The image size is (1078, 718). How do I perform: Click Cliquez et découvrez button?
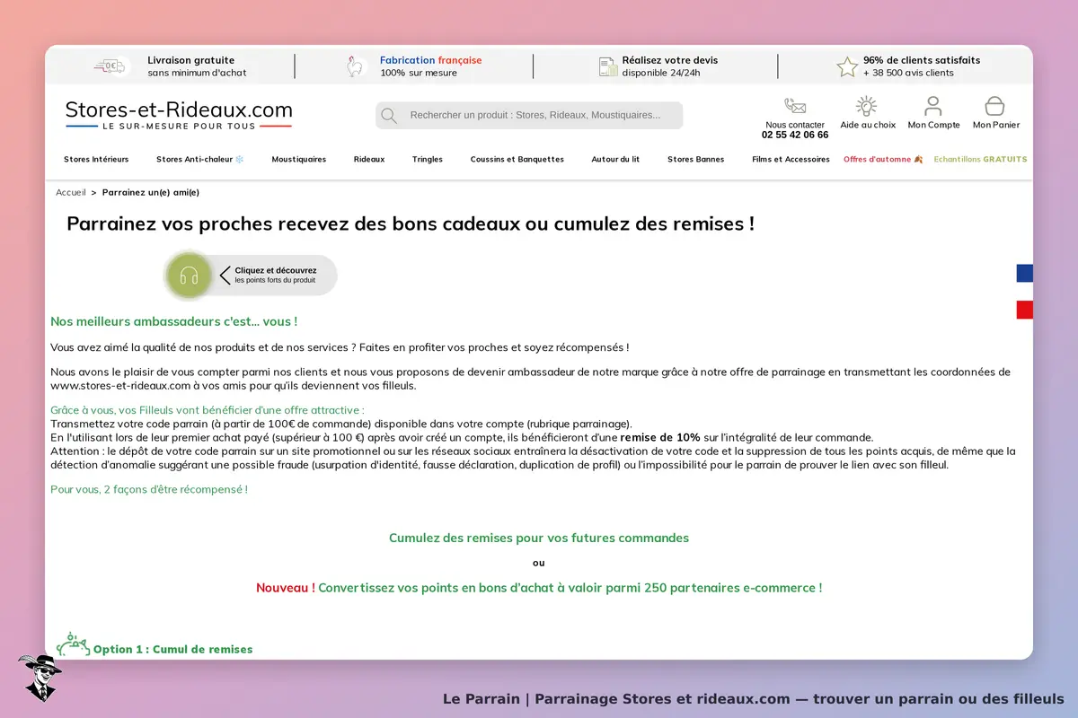(x=252, y=275)
